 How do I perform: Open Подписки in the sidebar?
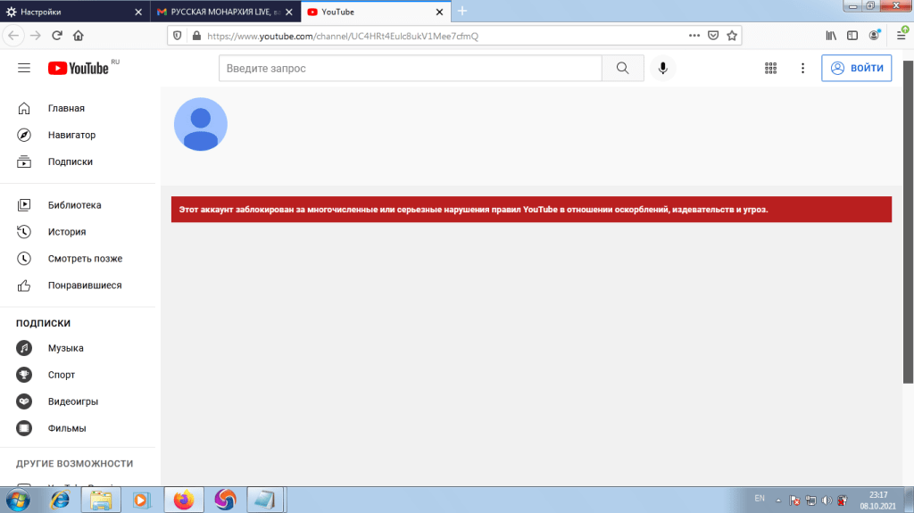pos(70,162)
